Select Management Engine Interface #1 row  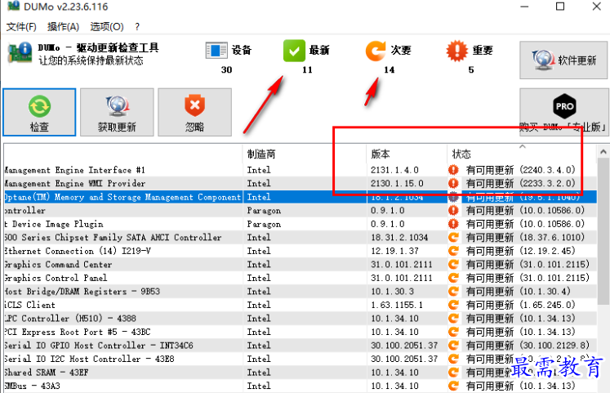coord(301,170)
